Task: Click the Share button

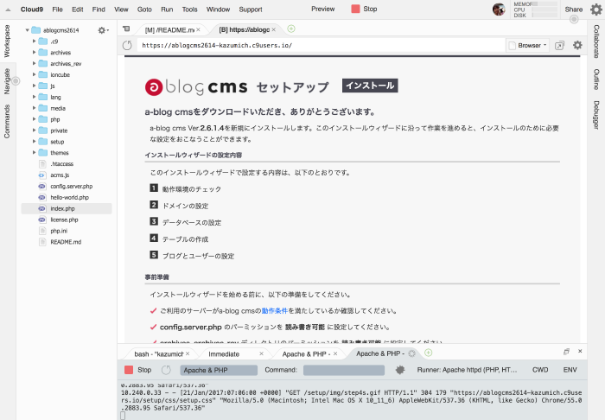Action: click(574, 10)
